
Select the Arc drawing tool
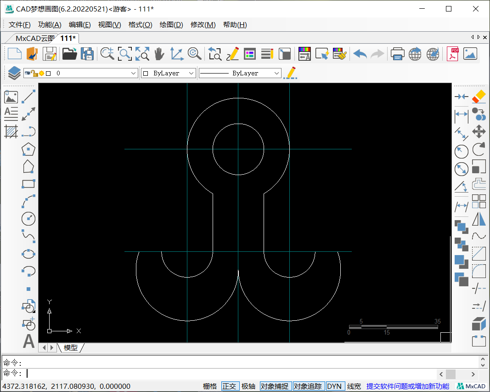click(x=28, y=201)
